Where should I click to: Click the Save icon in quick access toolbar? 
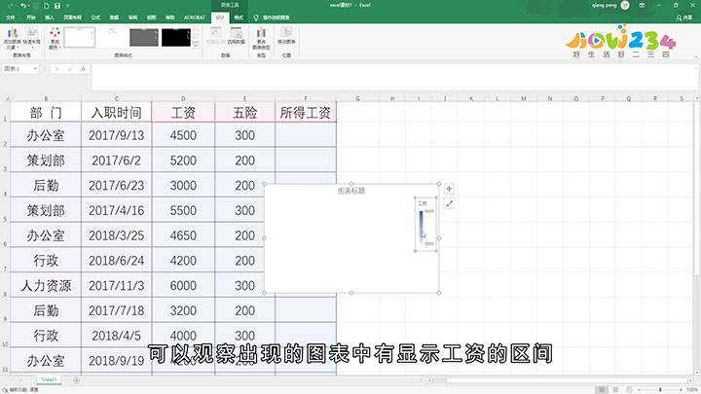[57, 6]
